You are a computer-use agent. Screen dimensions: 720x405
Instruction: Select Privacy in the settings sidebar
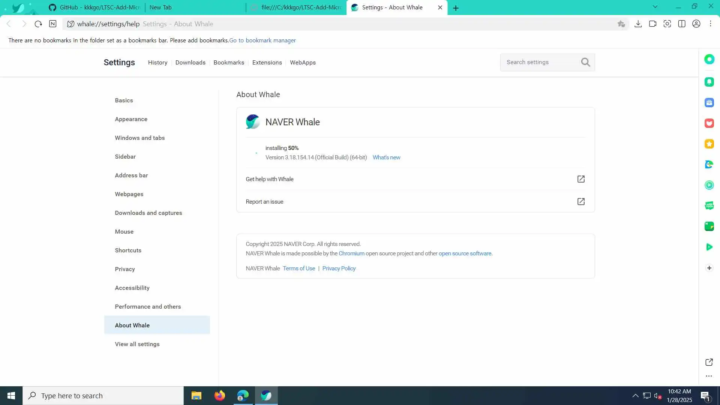(125, 269)
